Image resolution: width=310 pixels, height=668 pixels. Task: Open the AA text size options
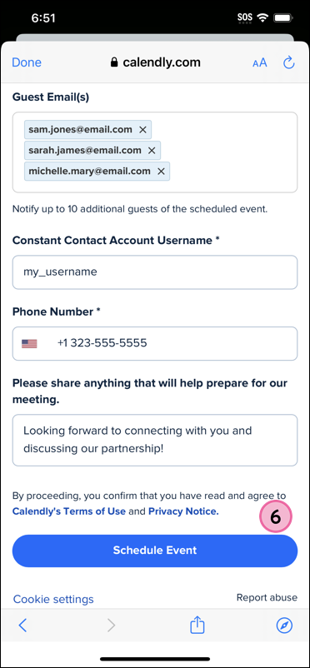pyautogui.click(x=260, y=63)
